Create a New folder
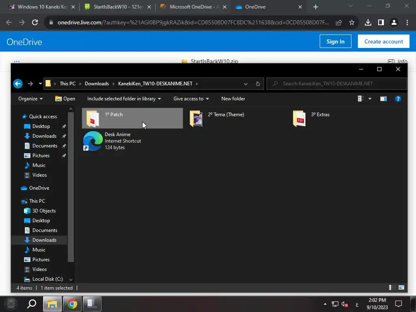The height and width of the screenshot is (312, 416). pos(233,99)
